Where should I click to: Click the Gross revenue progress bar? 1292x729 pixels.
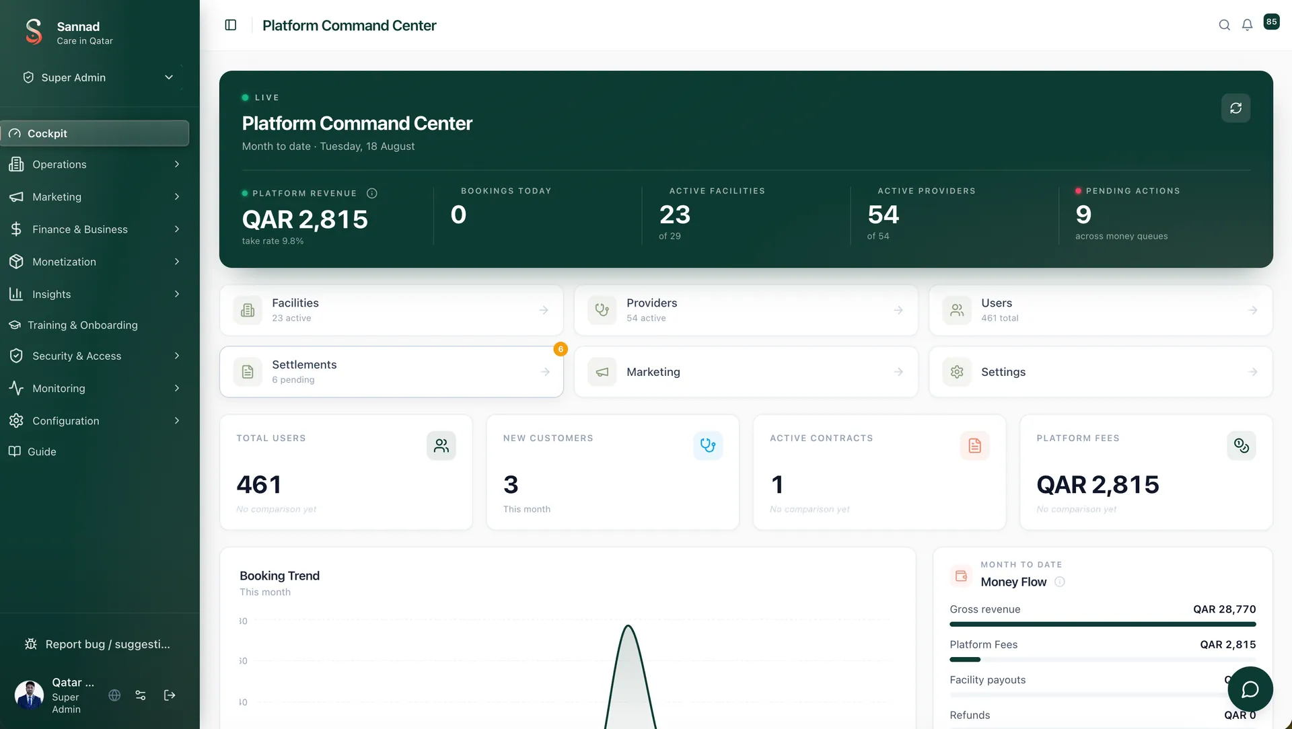pos(1102,624)
